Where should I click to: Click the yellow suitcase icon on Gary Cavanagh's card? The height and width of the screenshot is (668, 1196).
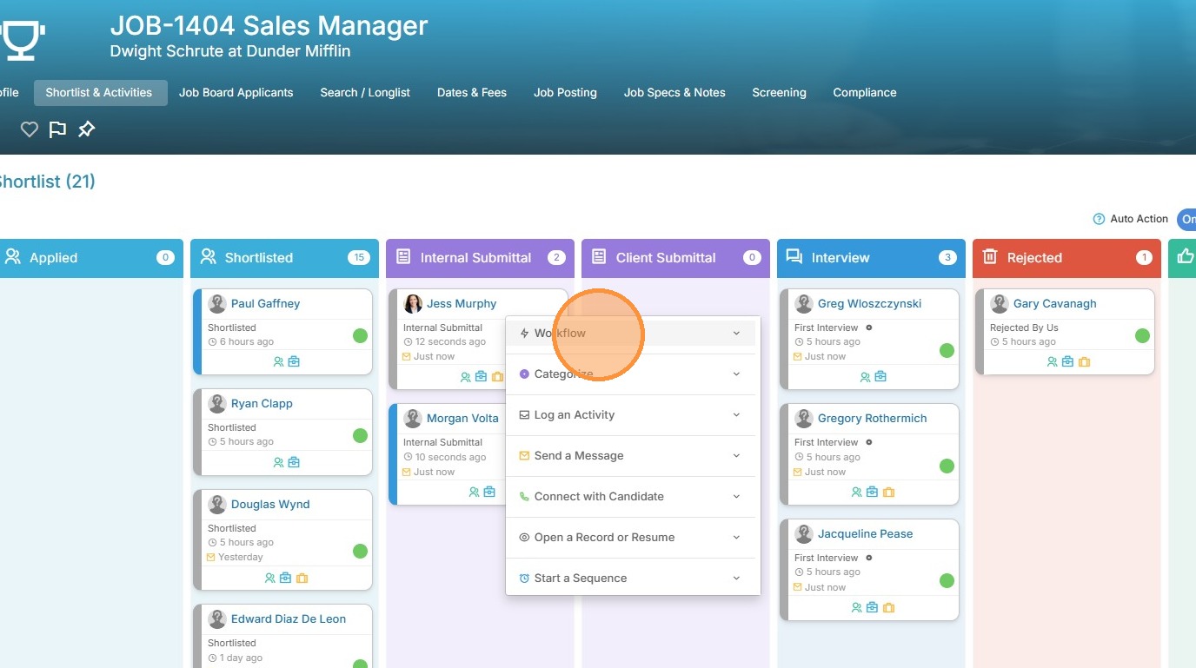tap(1084, 361)
